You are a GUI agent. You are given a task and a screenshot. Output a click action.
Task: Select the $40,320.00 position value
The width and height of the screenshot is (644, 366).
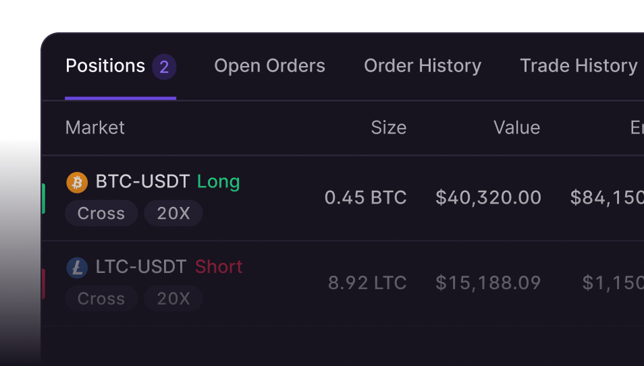click(488, 197)
